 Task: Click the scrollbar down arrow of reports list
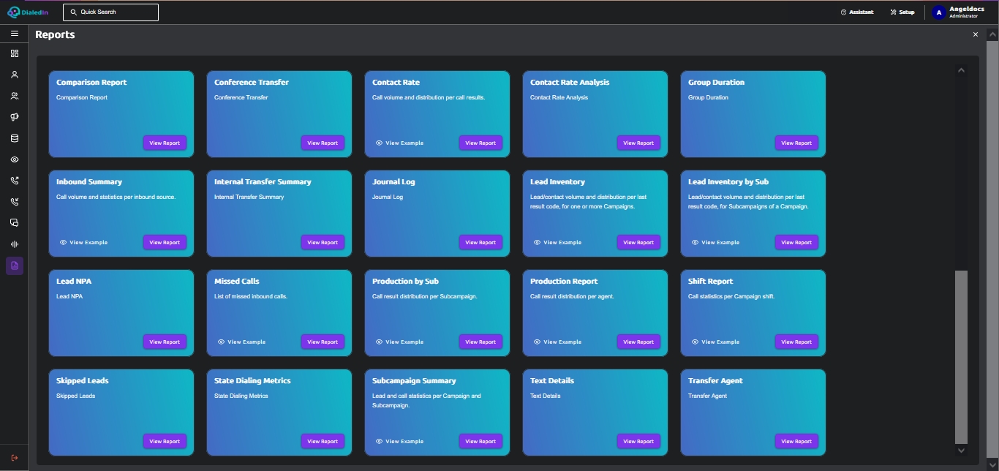(x=961, y=451)
